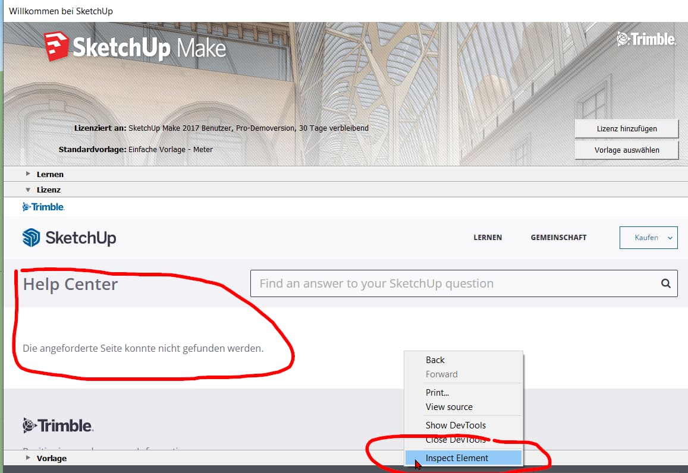Click the Lizenz hinzufügen button
688x473 pixels.
click(x=627, y=128)
